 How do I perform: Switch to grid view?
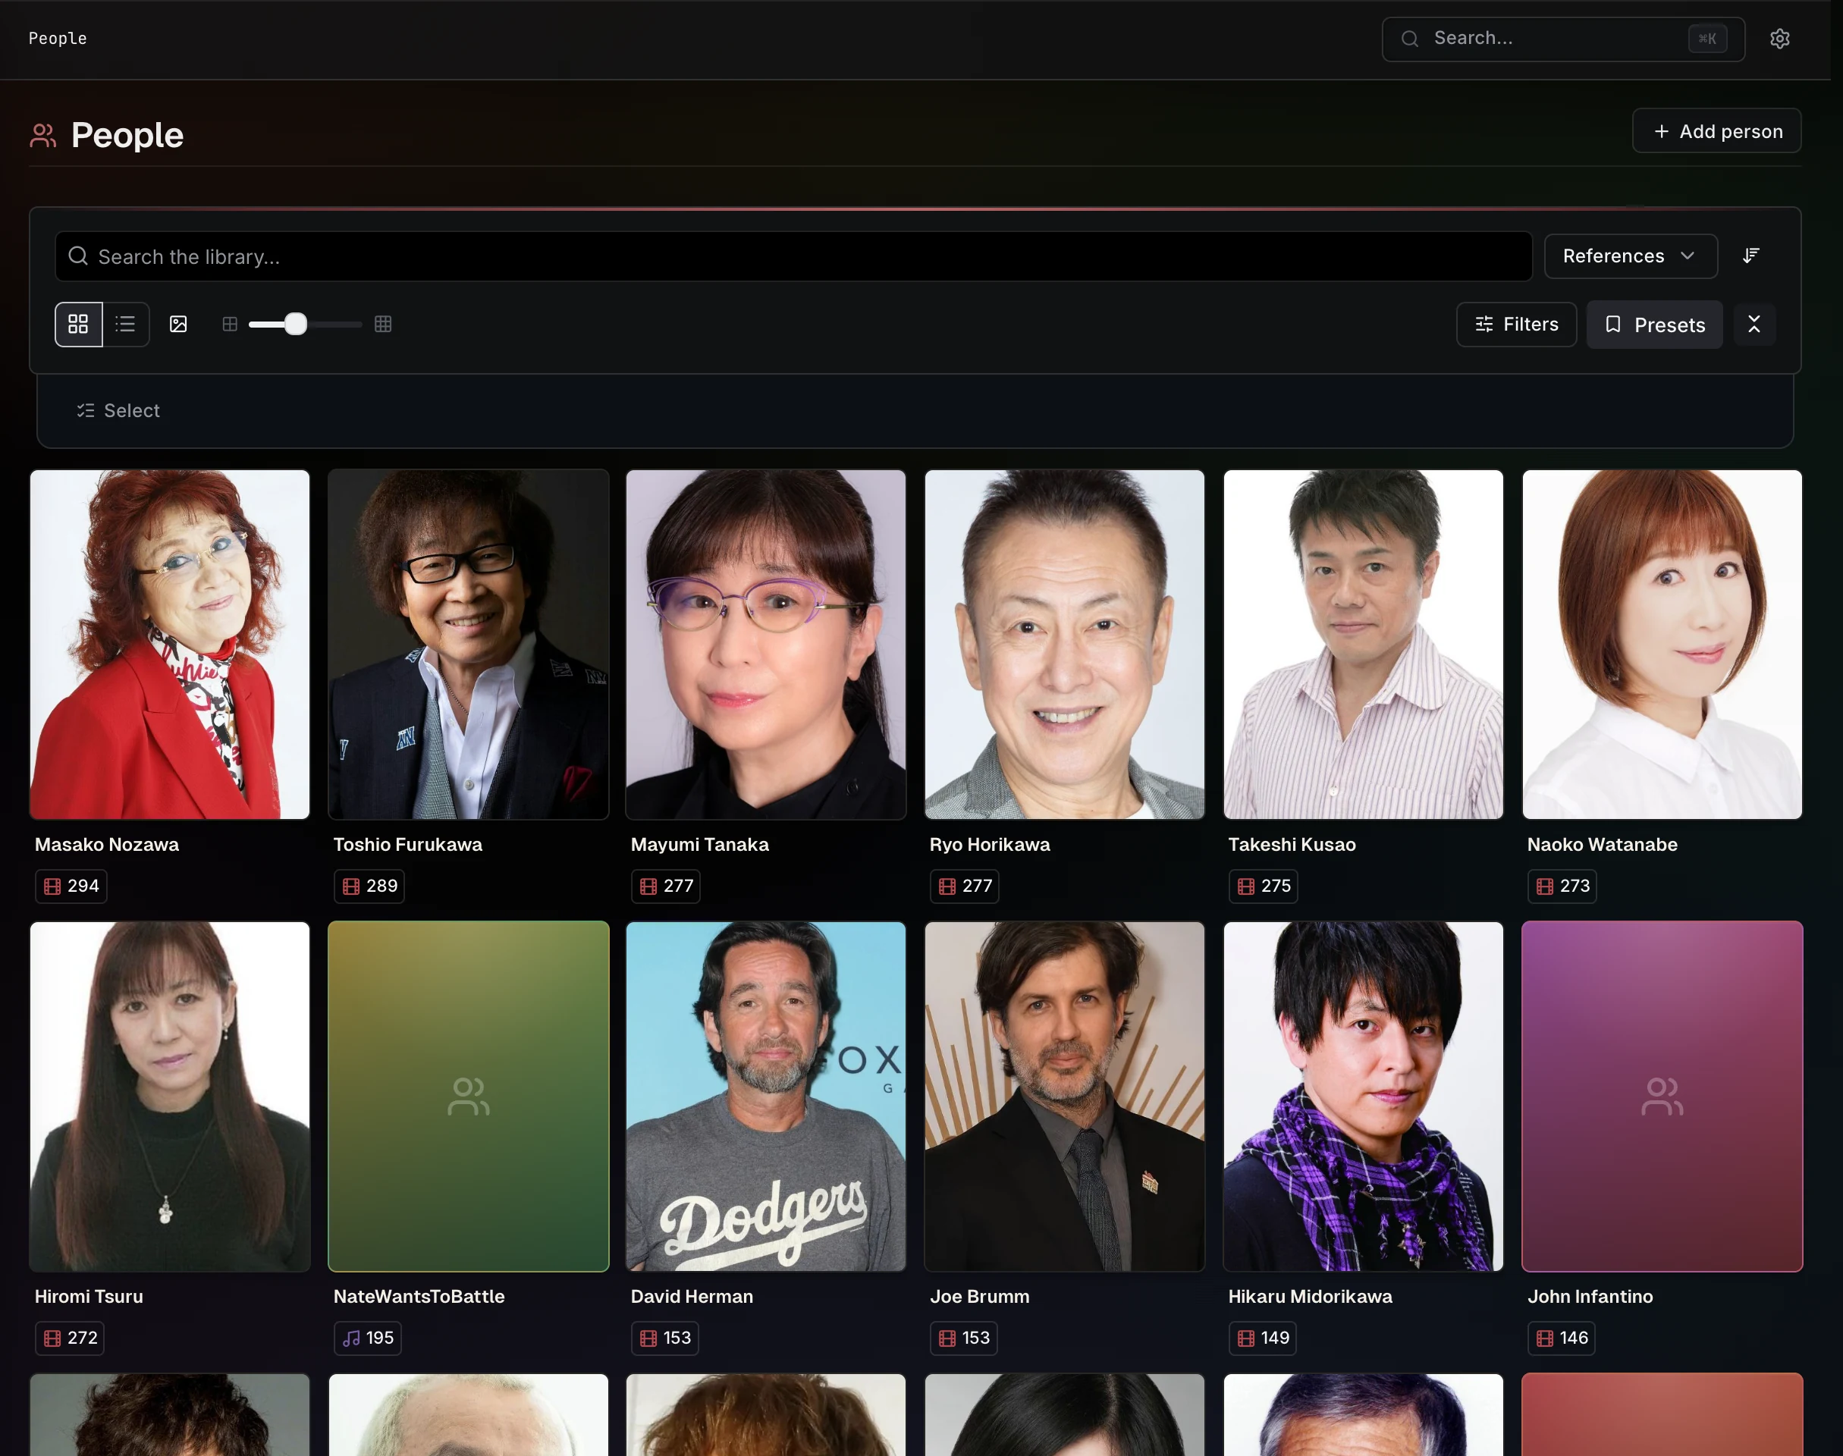pyautogui.click(x=78, y=324)
